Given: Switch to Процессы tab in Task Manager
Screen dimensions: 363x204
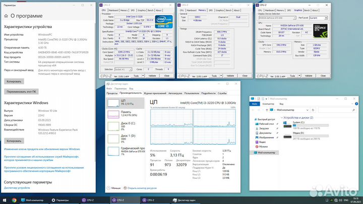Looking at the screenshot, I should (112, 93).
